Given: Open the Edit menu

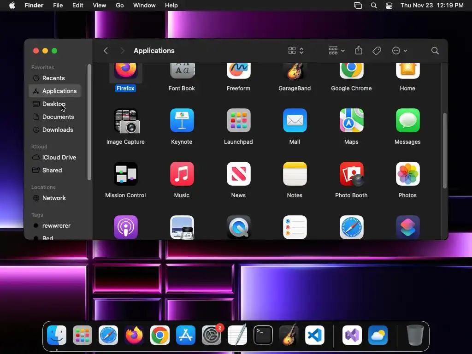Looking at the screenshot, I should [x=77, y=6].
